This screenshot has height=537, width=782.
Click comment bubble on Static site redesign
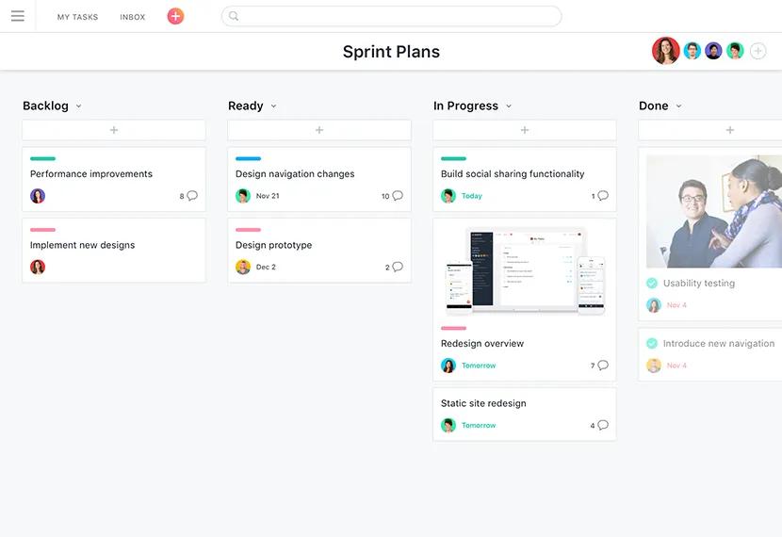click(603, 426)
